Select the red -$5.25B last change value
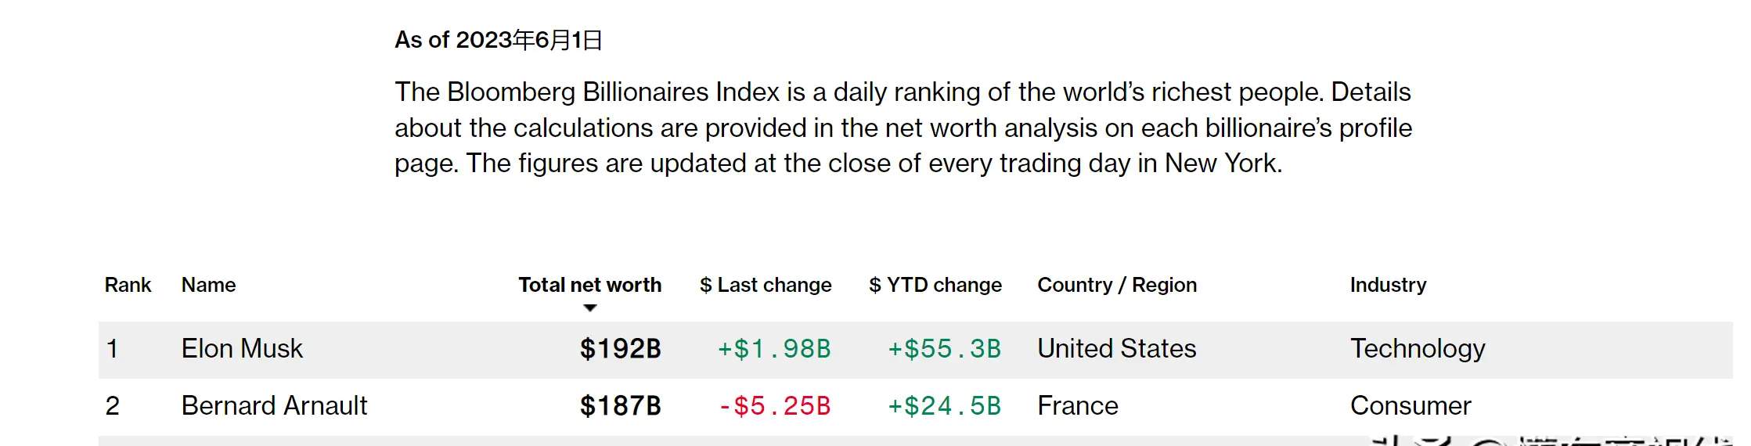The width and height of the screenshot is (1751, 446). (774, 405)
